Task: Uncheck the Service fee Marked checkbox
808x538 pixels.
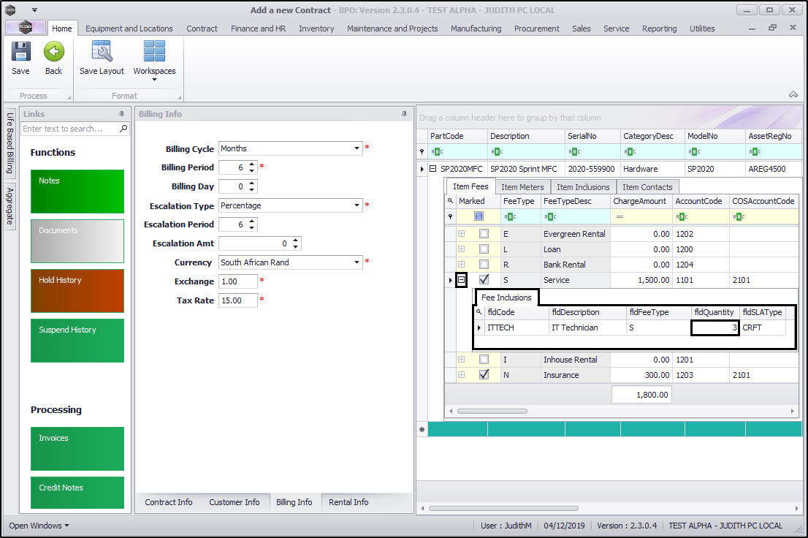Action: [484, 279]
